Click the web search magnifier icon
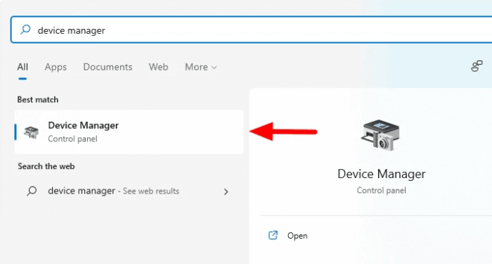Viewport: 492px width, 264px height. (32, 191)
